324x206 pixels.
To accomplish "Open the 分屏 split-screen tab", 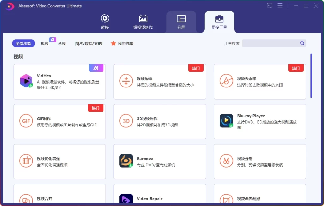I will tap(181, 22).
